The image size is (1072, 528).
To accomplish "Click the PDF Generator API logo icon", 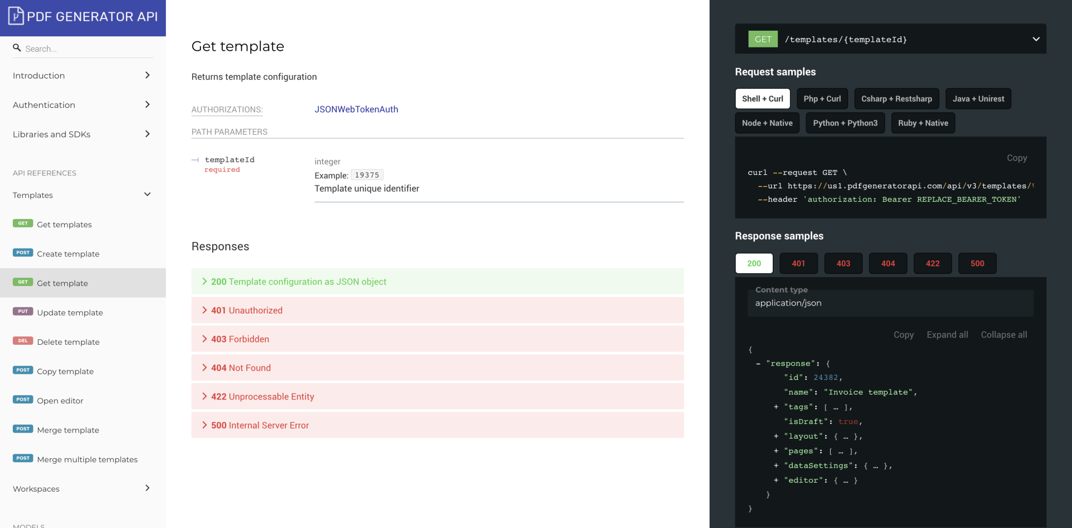I will click(x=16, y=16).
